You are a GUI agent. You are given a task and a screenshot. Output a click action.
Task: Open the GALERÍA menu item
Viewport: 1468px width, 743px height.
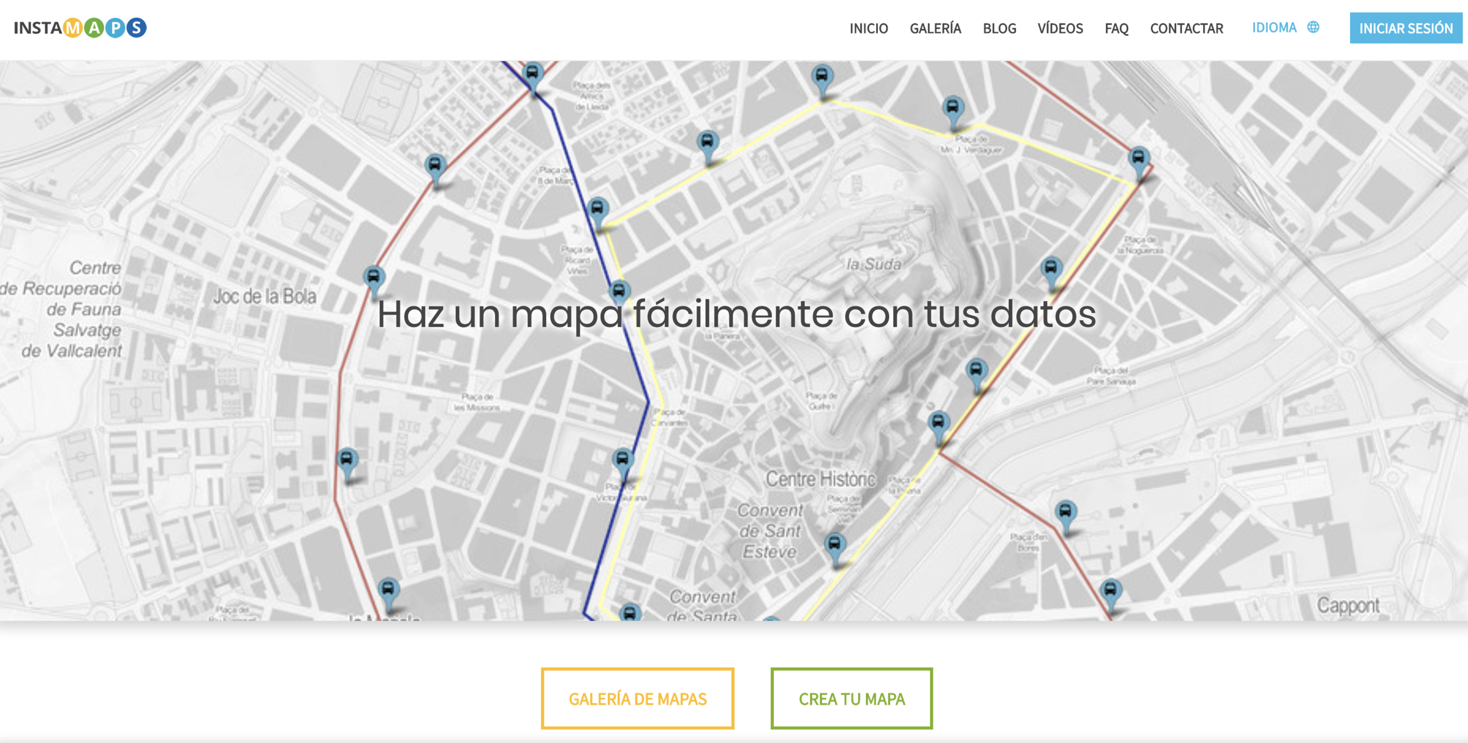click(935, 28)
